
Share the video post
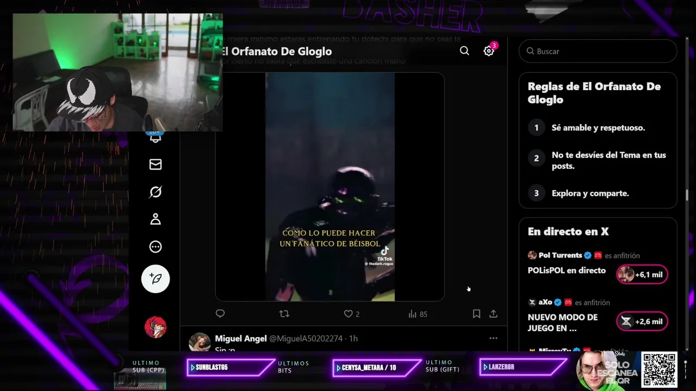493,313
